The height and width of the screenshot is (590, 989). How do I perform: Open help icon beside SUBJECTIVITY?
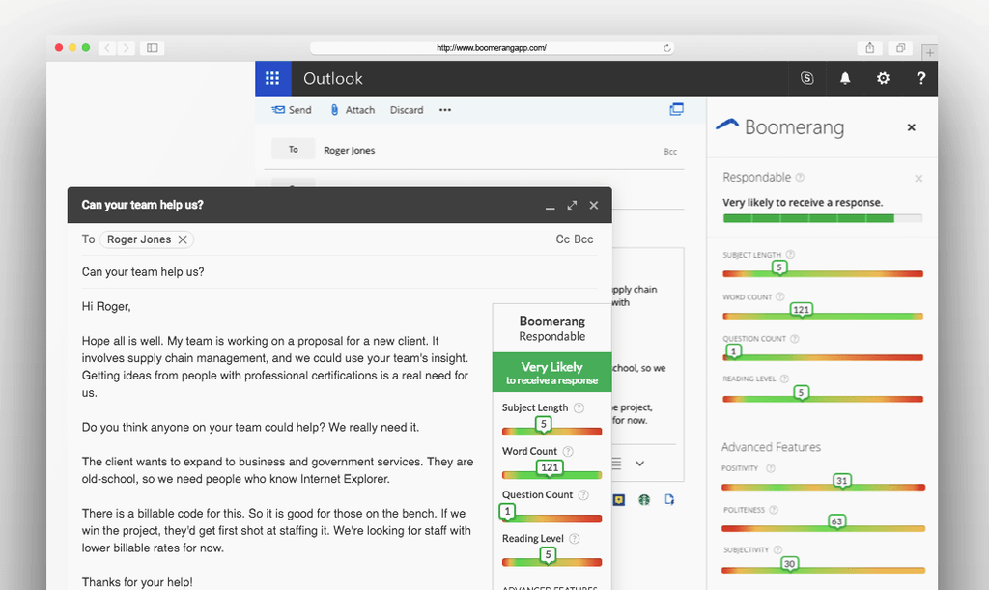(777, 549)
